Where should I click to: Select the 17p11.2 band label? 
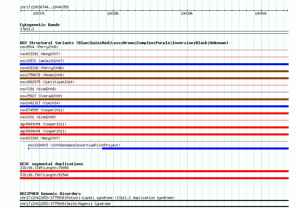tap(27, 29)
